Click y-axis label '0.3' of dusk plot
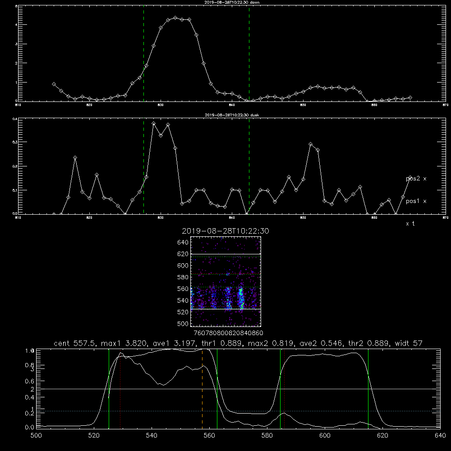This screenshot has width=451, height=451. [15, 142]
